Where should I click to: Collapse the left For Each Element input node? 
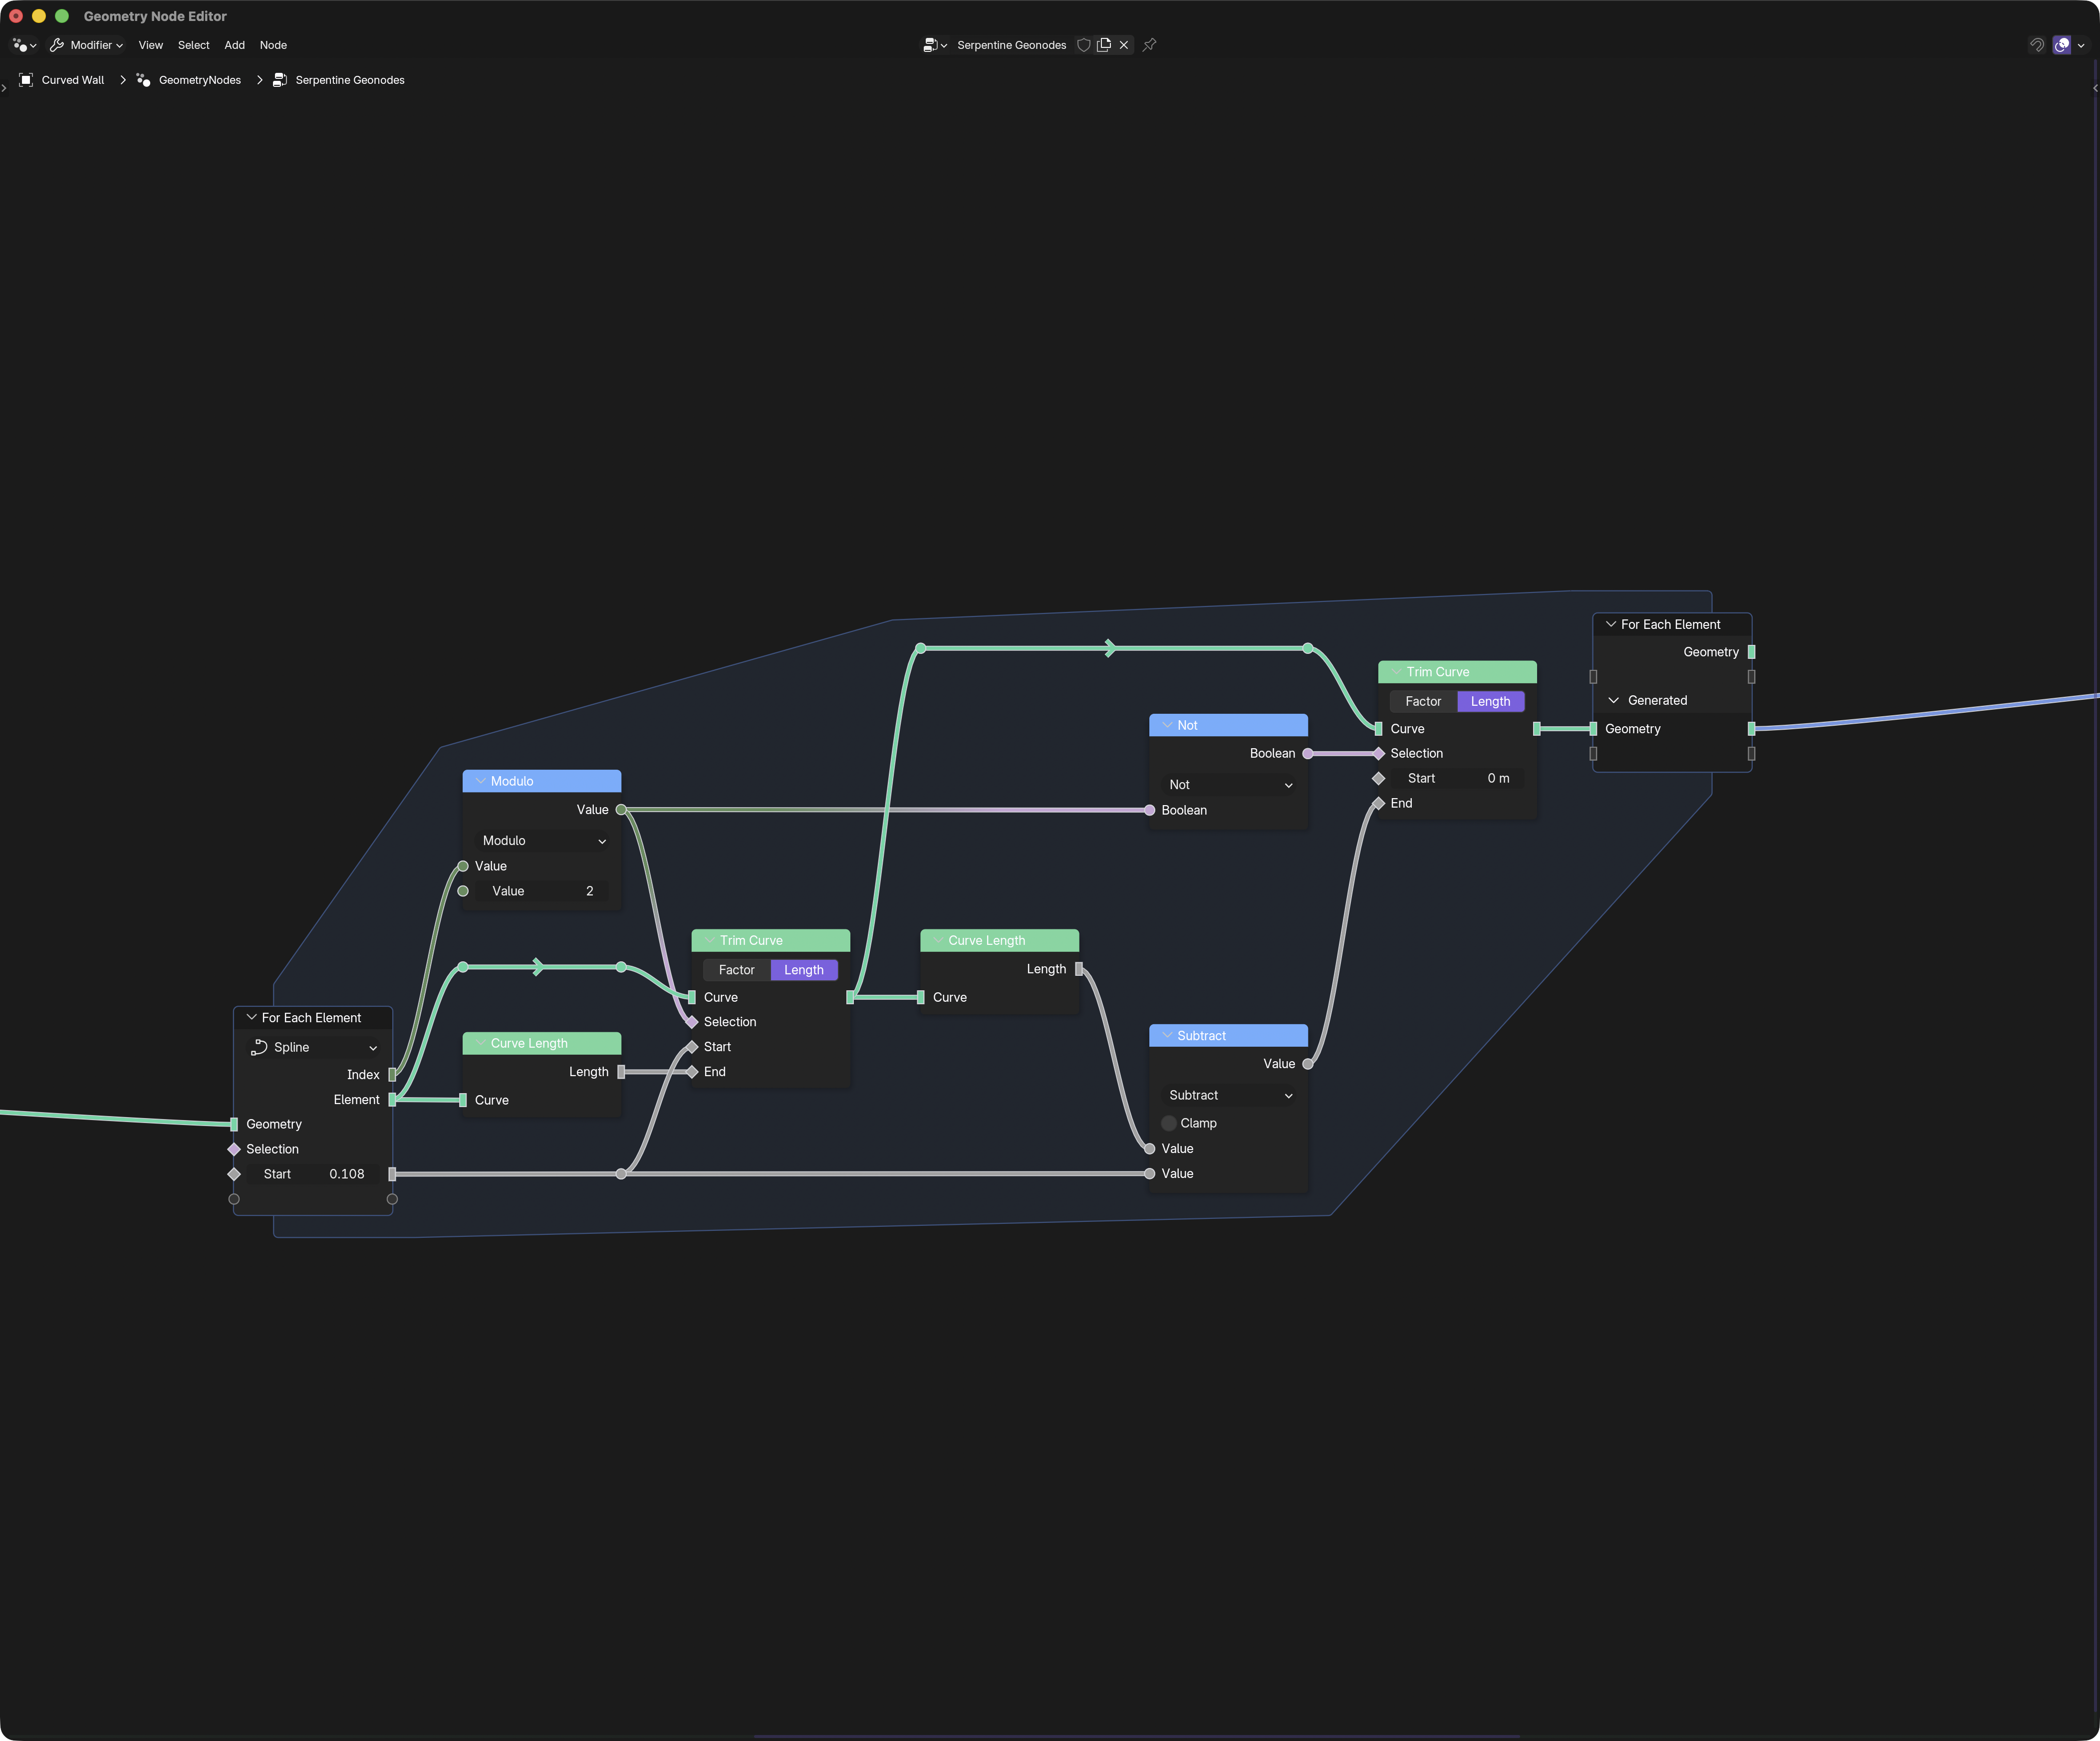click(251, 1017)
